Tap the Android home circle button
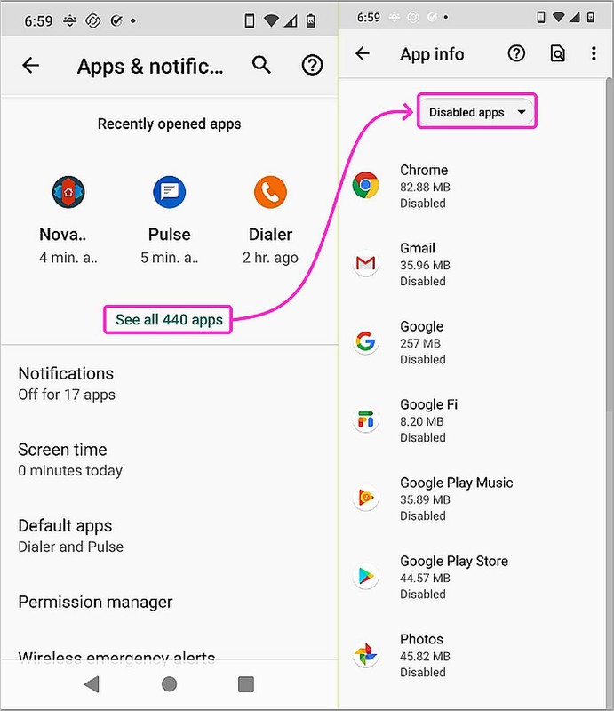This screenshot has width=614, height=711. (x=169, y=684)
